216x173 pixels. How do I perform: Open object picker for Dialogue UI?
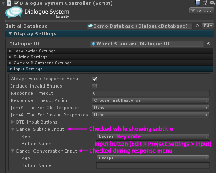208,44
